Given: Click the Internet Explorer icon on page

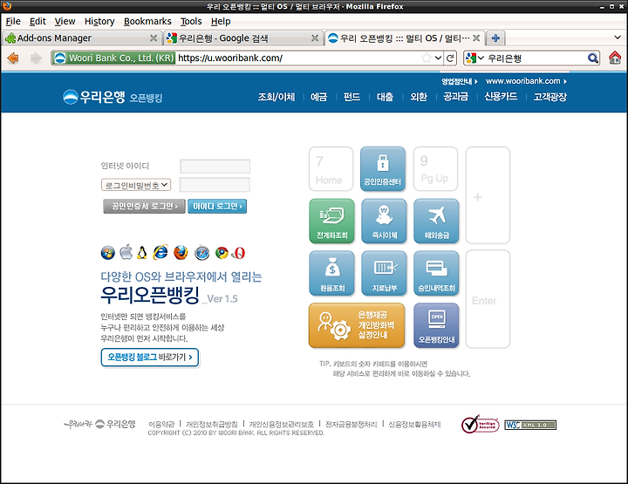Looking at the screenshot, I should tap(160, 252).
